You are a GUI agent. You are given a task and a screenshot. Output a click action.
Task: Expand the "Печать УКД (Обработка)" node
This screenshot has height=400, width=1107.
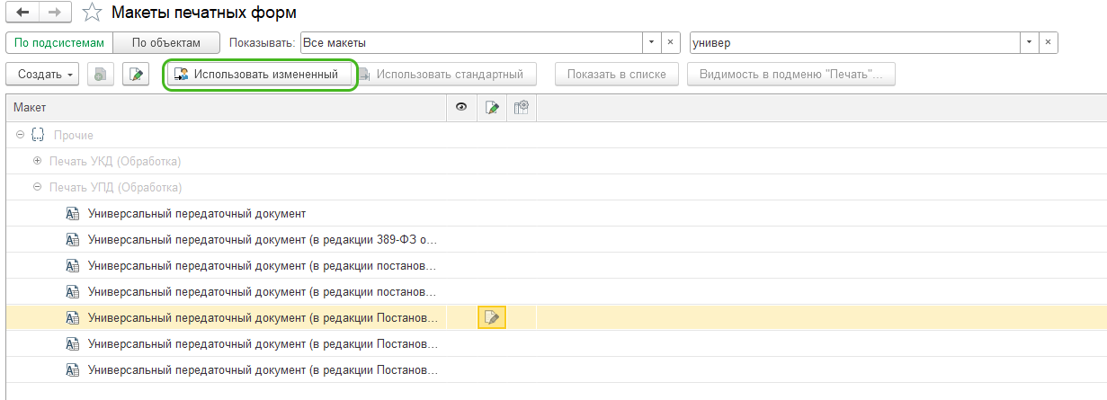pos(37,161)
